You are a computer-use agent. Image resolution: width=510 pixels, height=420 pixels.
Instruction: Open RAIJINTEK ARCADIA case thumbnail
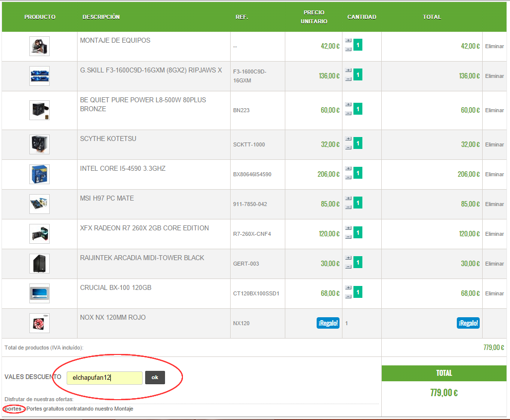[39, 264]
